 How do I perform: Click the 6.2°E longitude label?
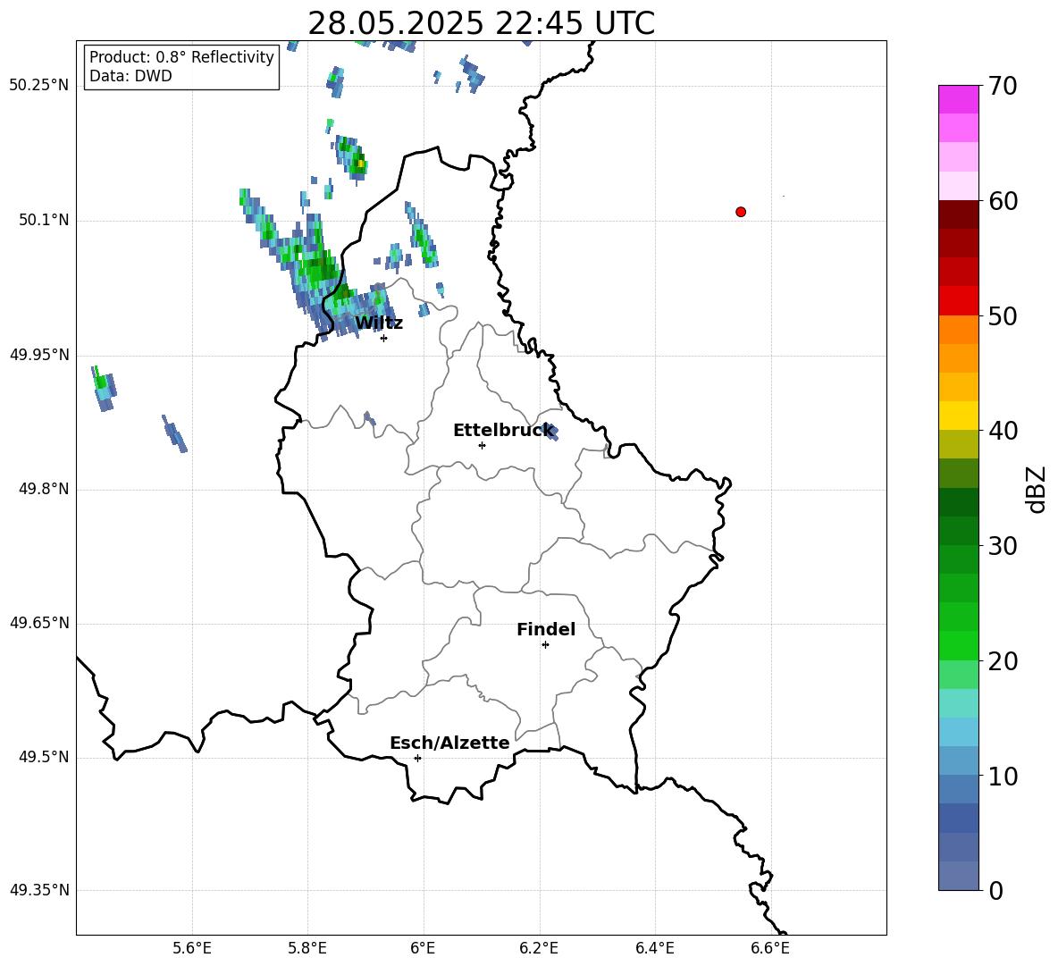pyautogui.click(x=539, y=948)
